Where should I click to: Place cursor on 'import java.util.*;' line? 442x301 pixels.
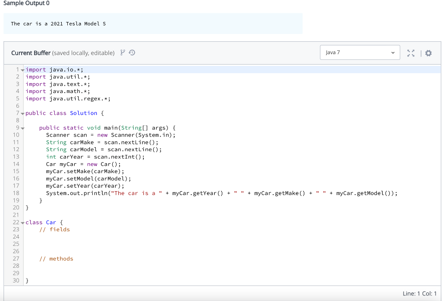pyautogui.click(x=58, y=77)
